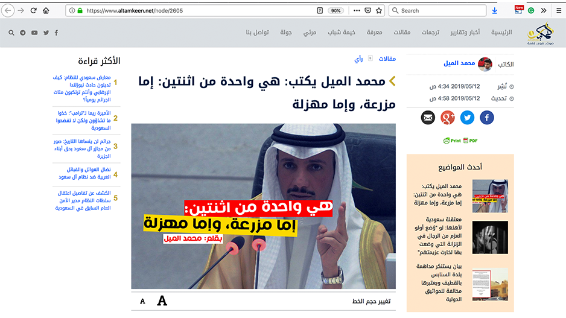Go to ترجمات in the navigation bar
Screen dimensions: 566x318
coord(430,33)
